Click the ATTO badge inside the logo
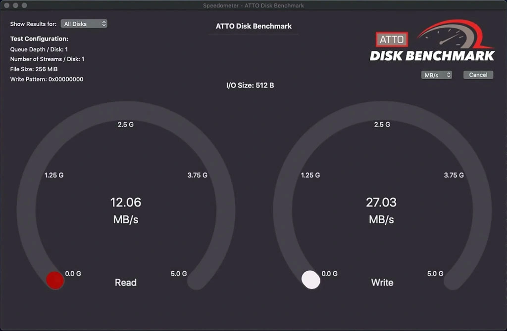Screen dimensions: 507x331 coord(391,40)
